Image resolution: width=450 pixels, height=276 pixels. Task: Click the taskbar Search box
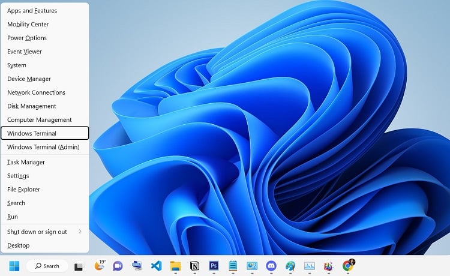(47, 266)
